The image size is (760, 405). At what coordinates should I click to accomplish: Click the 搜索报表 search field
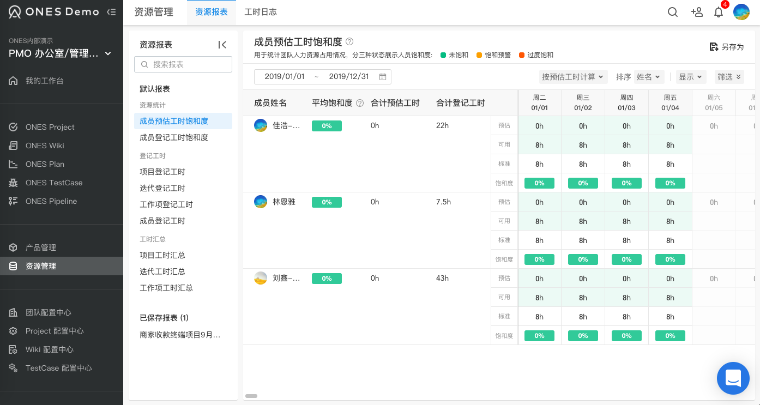[183, 64]
